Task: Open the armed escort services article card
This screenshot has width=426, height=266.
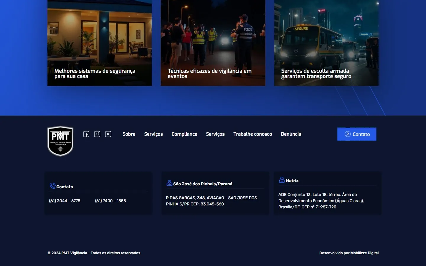Action: [x=327, y=43]
